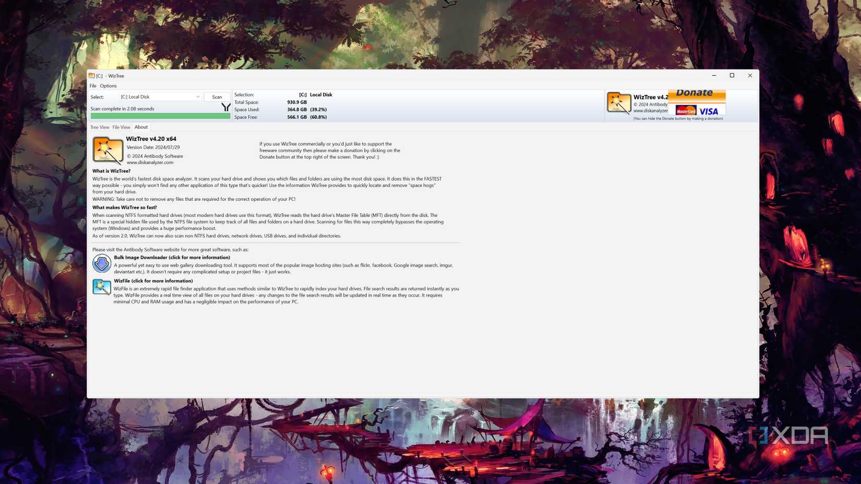
Task: Click the blue Bulk Image Downloader arrow icon
Action: click(102, 264)
